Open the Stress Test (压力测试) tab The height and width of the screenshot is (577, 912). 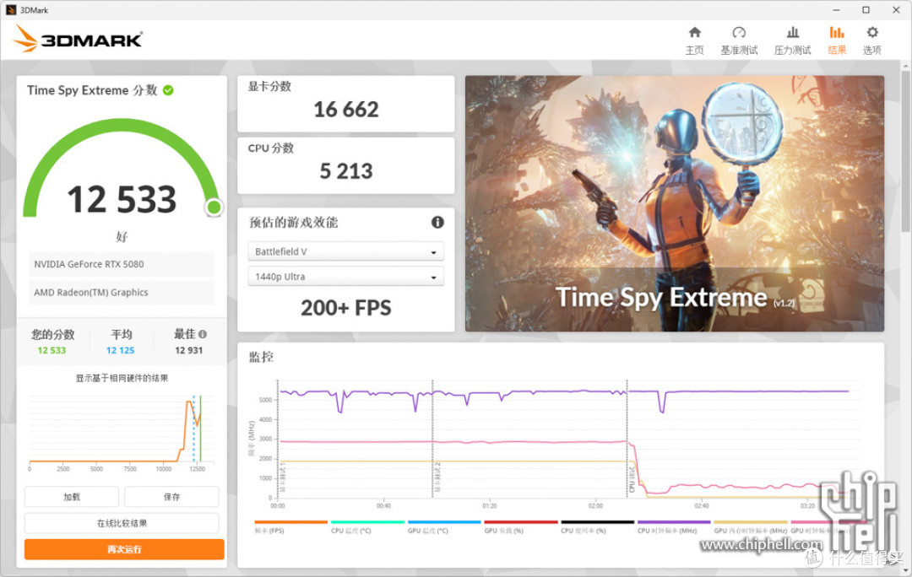[x=792, y=40]
